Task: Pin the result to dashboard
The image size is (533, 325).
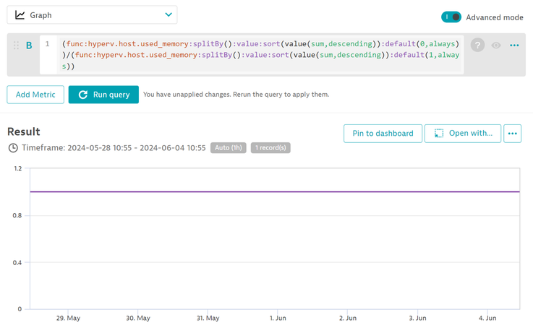Action: (383, 133)
